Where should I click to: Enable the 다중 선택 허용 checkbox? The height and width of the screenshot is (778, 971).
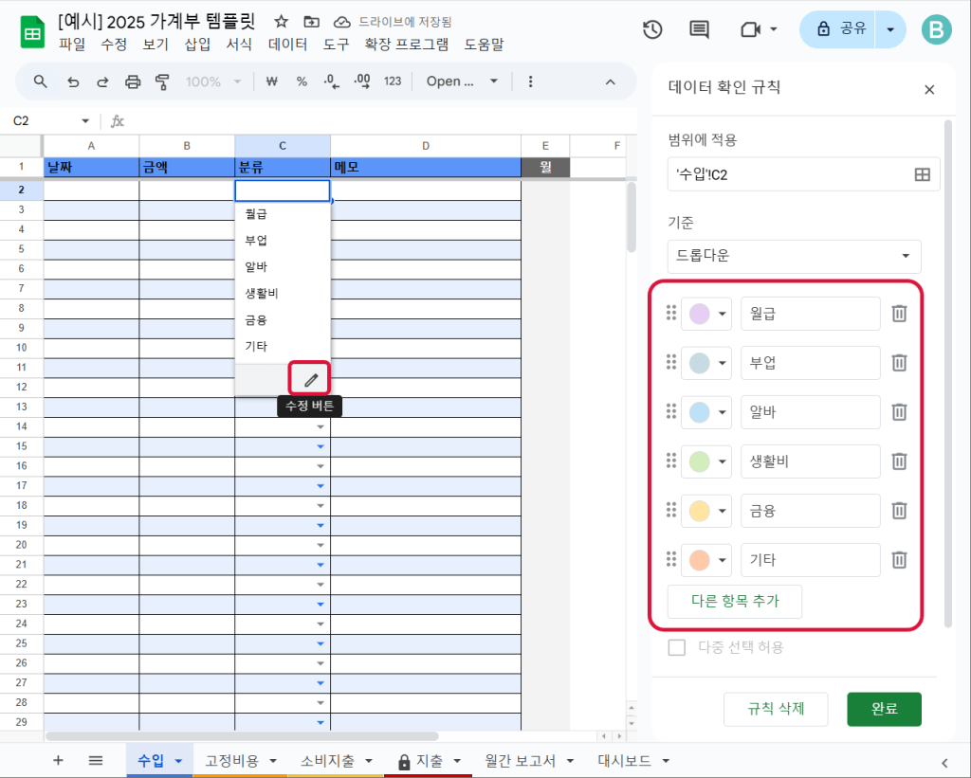(x=677, y=647)
